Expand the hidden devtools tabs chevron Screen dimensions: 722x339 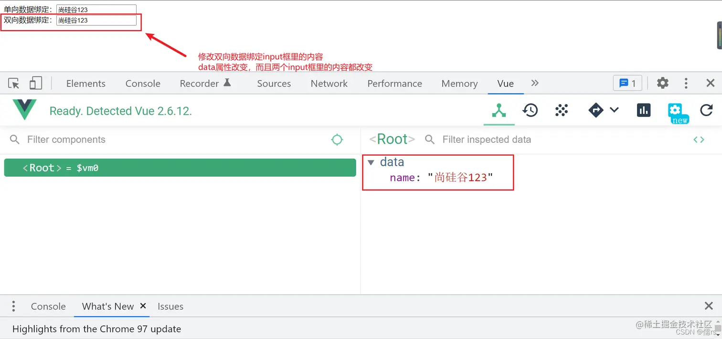point(534,83)
